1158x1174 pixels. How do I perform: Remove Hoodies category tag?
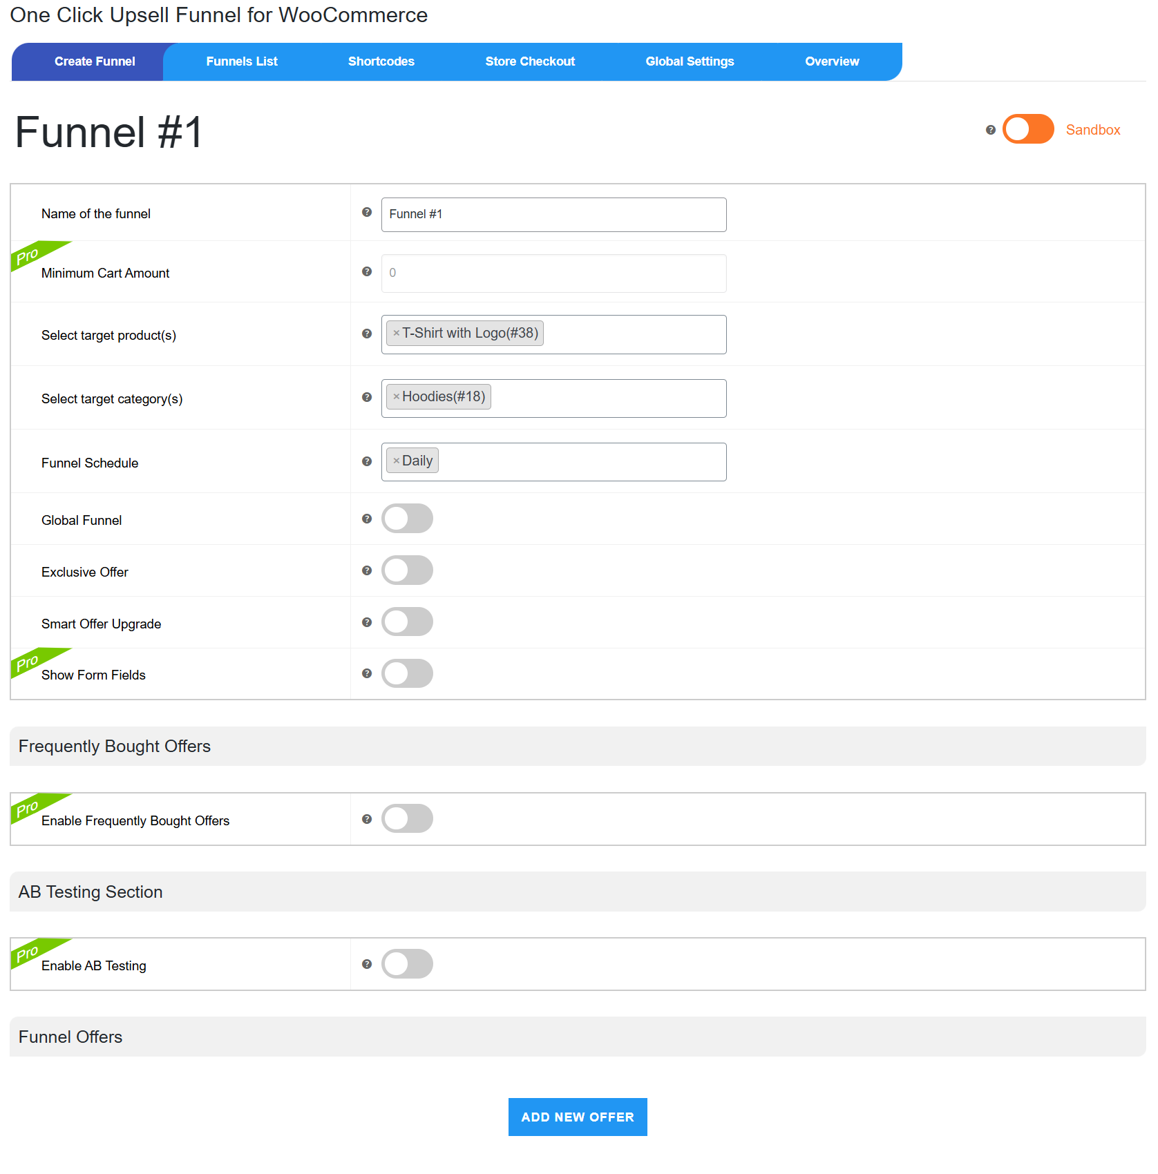click(397, 397)
